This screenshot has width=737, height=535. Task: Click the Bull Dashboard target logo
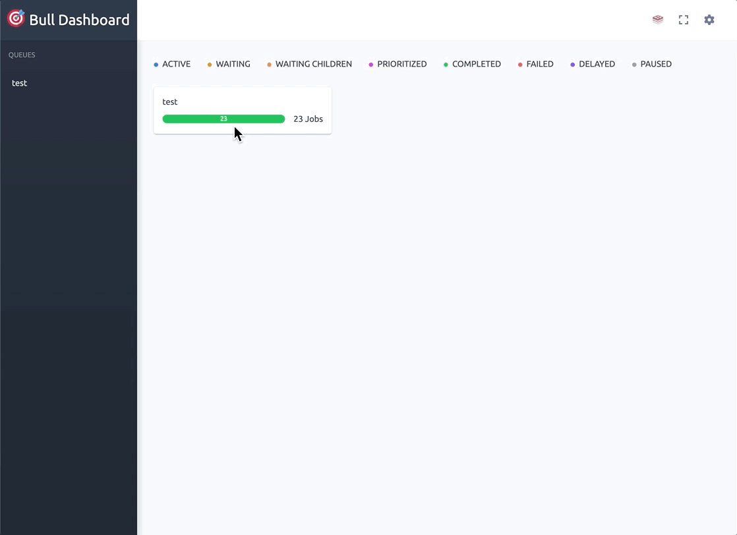[16, 18]
